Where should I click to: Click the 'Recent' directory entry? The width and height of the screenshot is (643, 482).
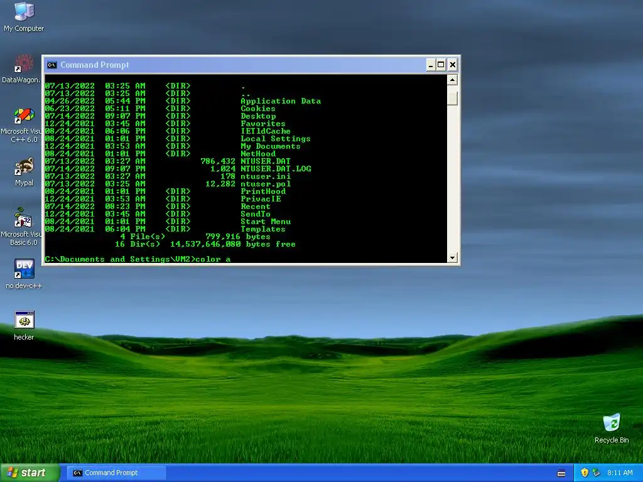[255, 206]
